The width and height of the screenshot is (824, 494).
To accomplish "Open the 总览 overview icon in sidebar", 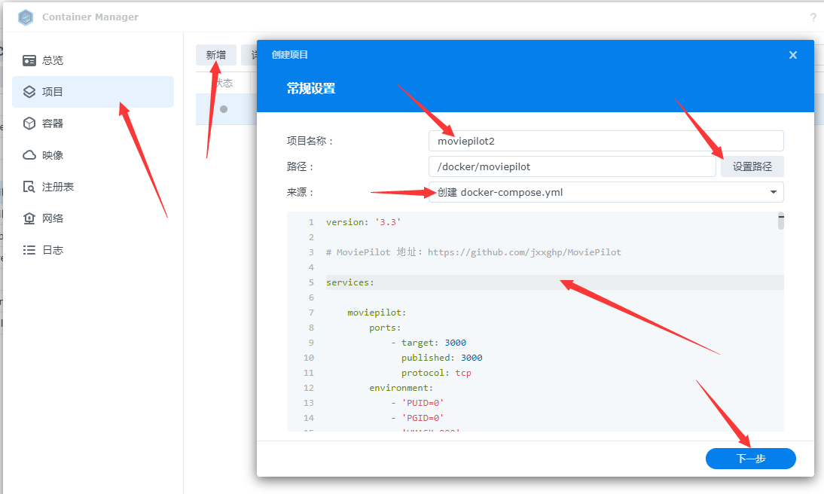I will 29,60.
